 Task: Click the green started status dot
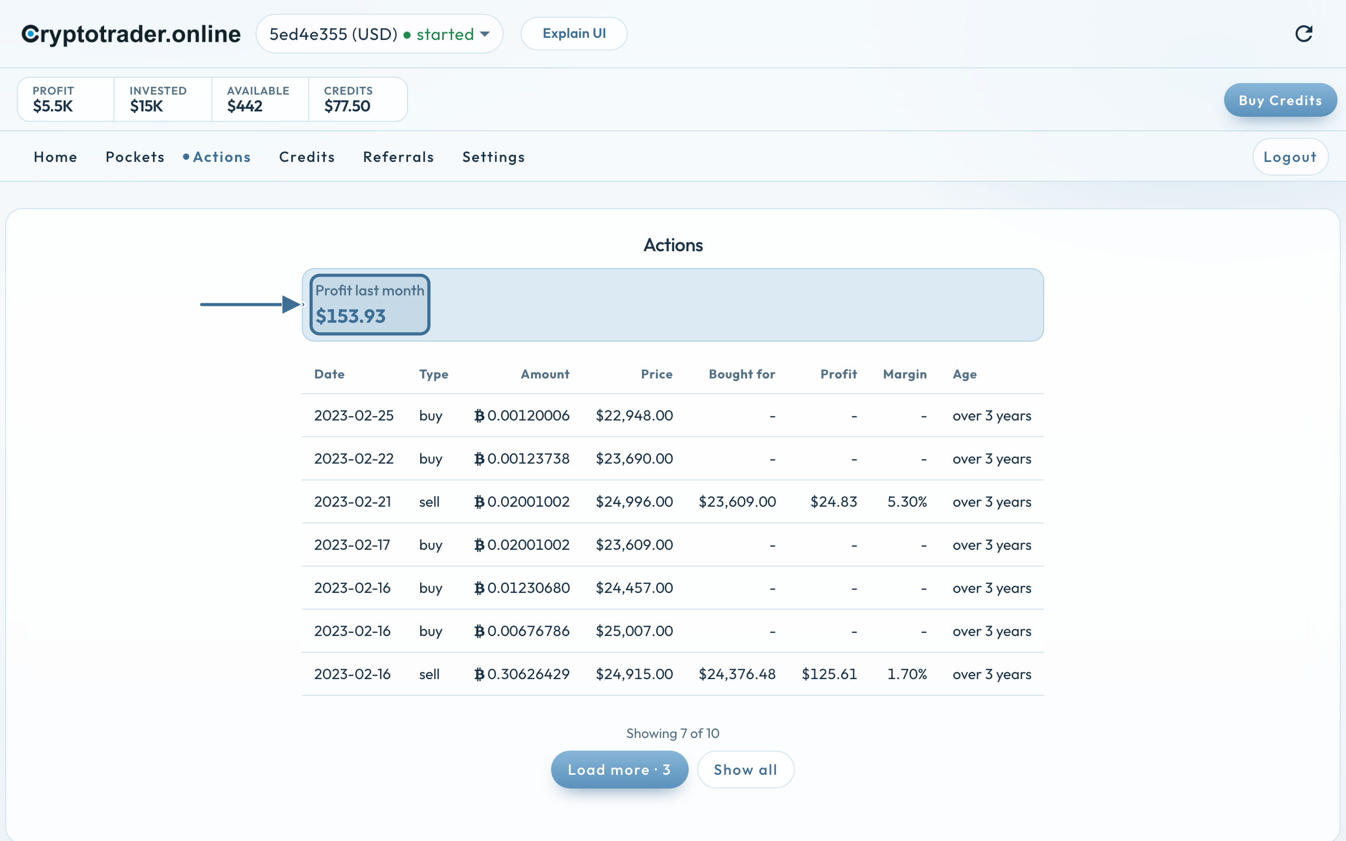pyautogui.click(x=407, y=35)
